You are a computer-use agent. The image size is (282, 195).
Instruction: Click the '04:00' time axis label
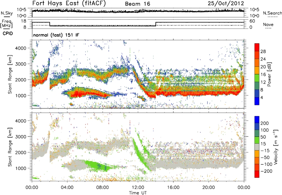[67, 188]
